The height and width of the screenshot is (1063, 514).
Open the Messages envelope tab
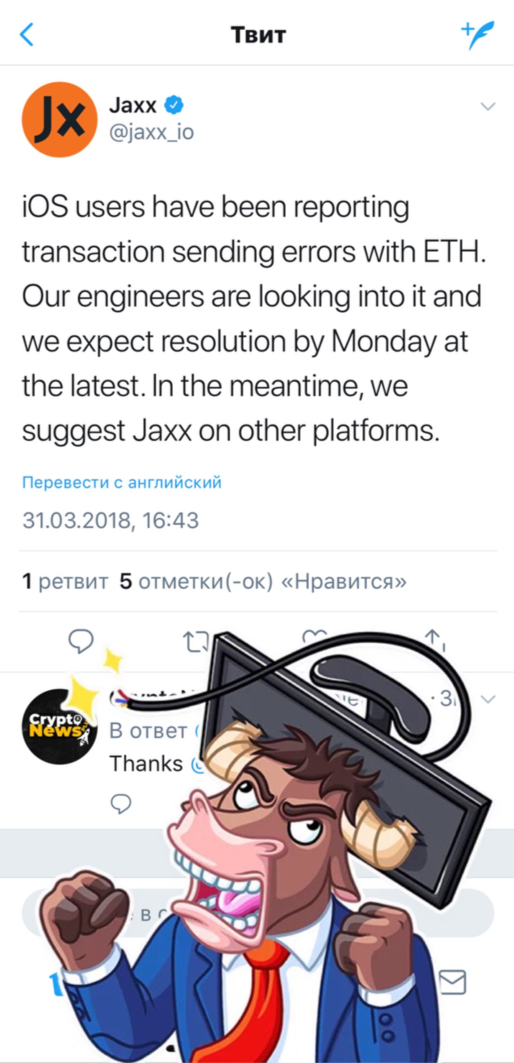click(x=453, y=982)
